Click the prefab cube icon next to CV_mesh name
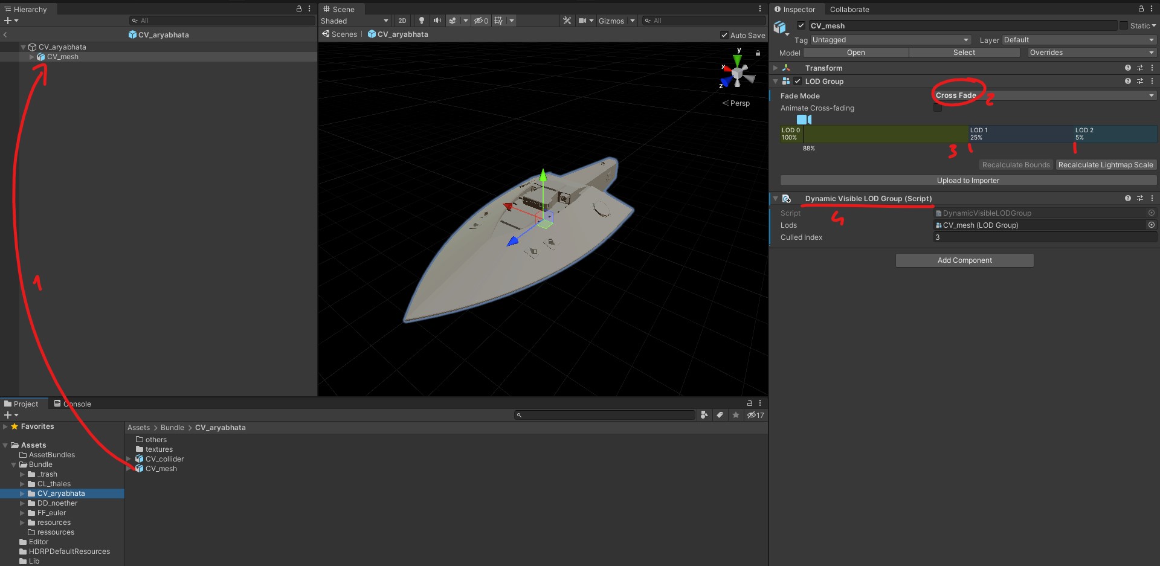 (x=781, y=27)
